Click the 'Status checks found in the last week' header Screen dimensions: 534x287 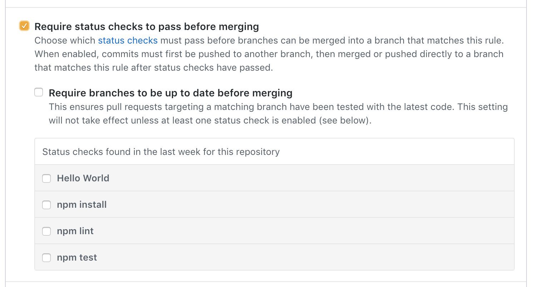(161, 152)
